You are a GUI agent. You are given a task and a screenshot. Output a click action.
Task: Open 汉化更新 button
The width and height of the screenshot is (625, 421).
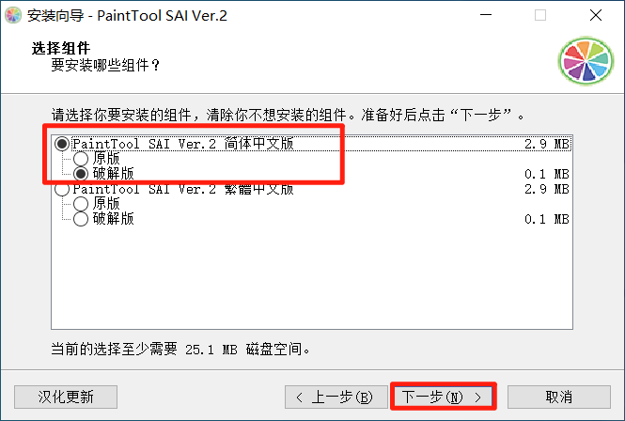(66, 397)
